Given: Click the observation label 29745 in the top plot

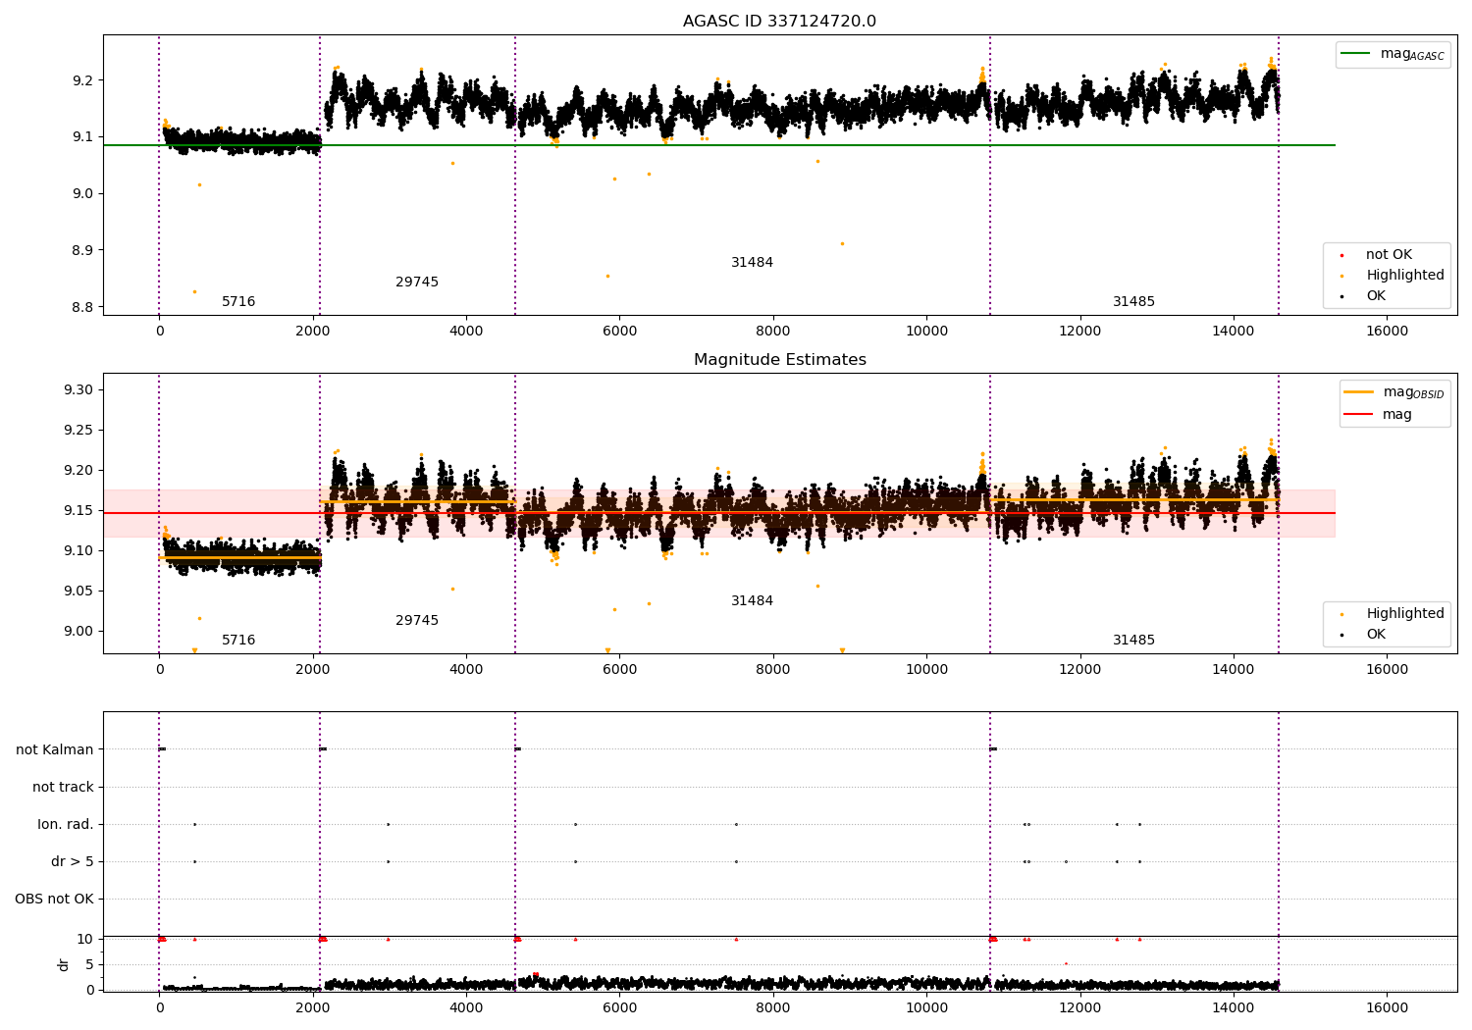Looking at the screenshot, I should tap(417, 283).
